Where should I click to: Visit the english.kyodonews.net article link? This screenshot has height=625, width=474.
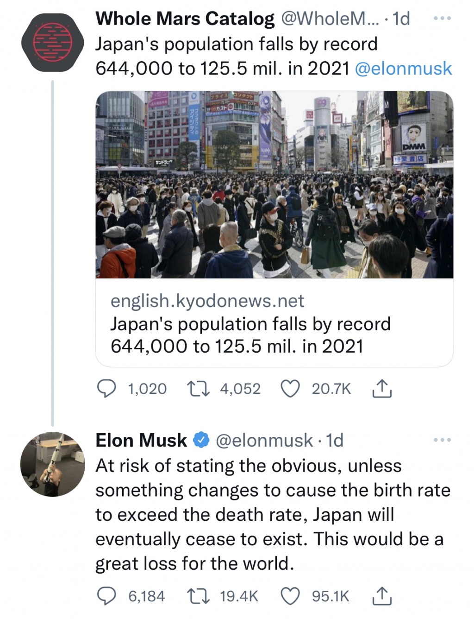pyautogui.click(x=206, y=301)
